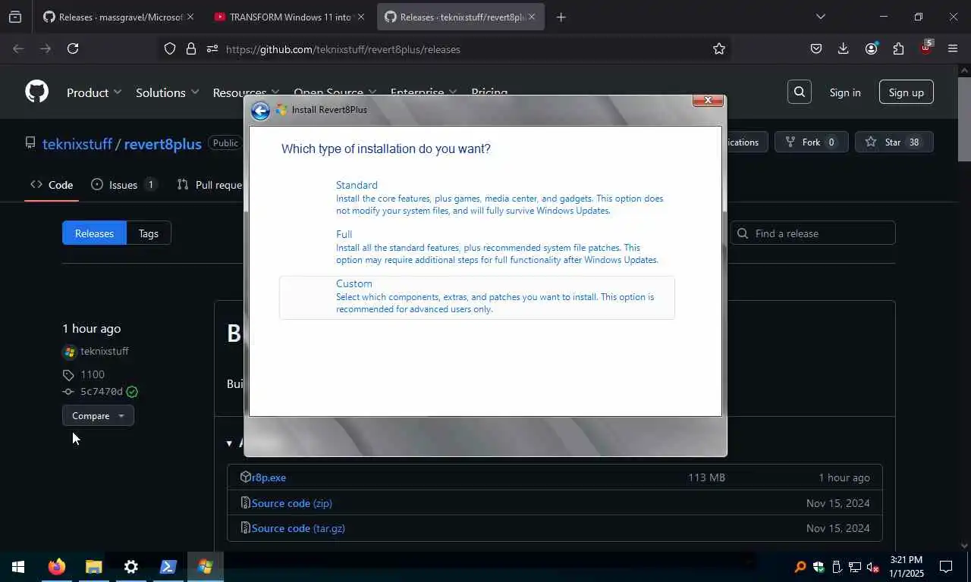Click the network tray icon
Screen dimensions: 971x582
(x=854, y=567)
